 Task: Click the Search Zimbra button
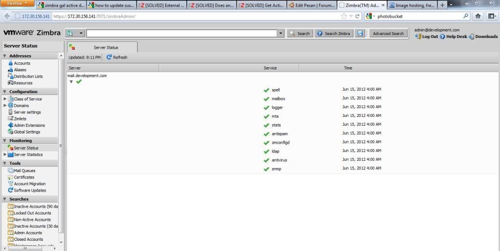(334, 34)
